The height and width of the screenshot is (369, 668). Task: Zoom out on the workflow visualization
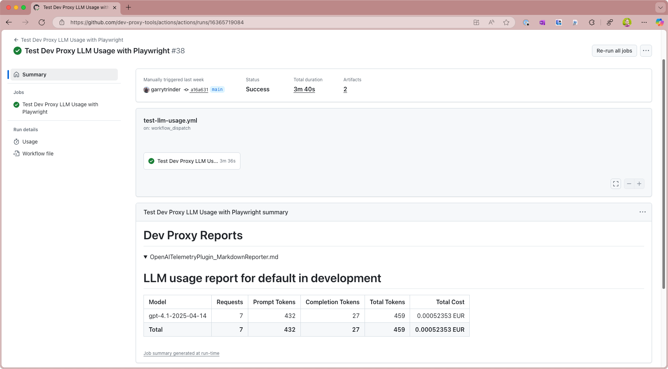pos(629,184)
